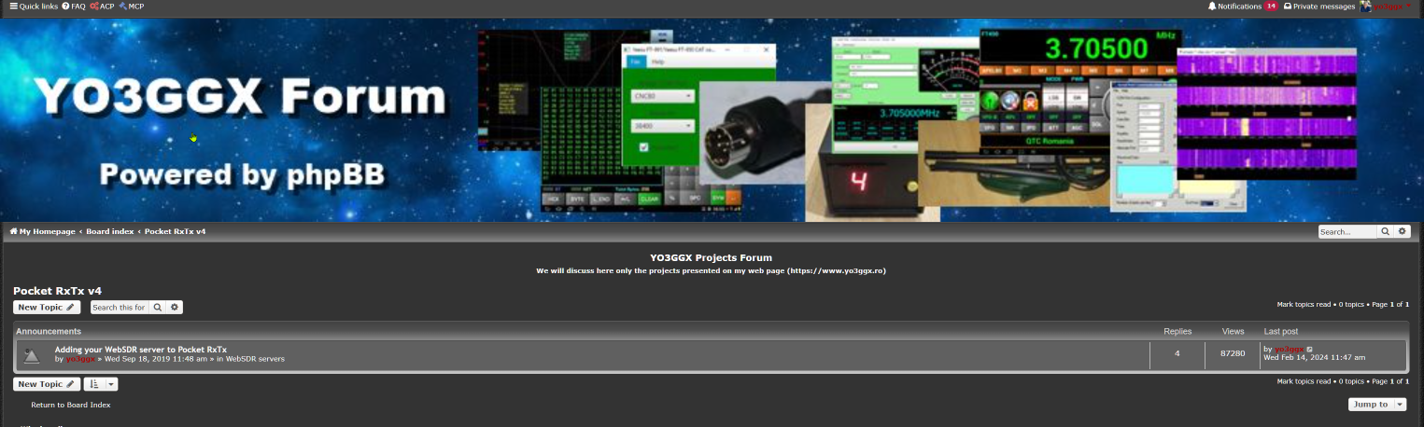The height and width of the screenshot is (427, 1424).
Task: Open Private messages inbox
Action: point(1319,7)
